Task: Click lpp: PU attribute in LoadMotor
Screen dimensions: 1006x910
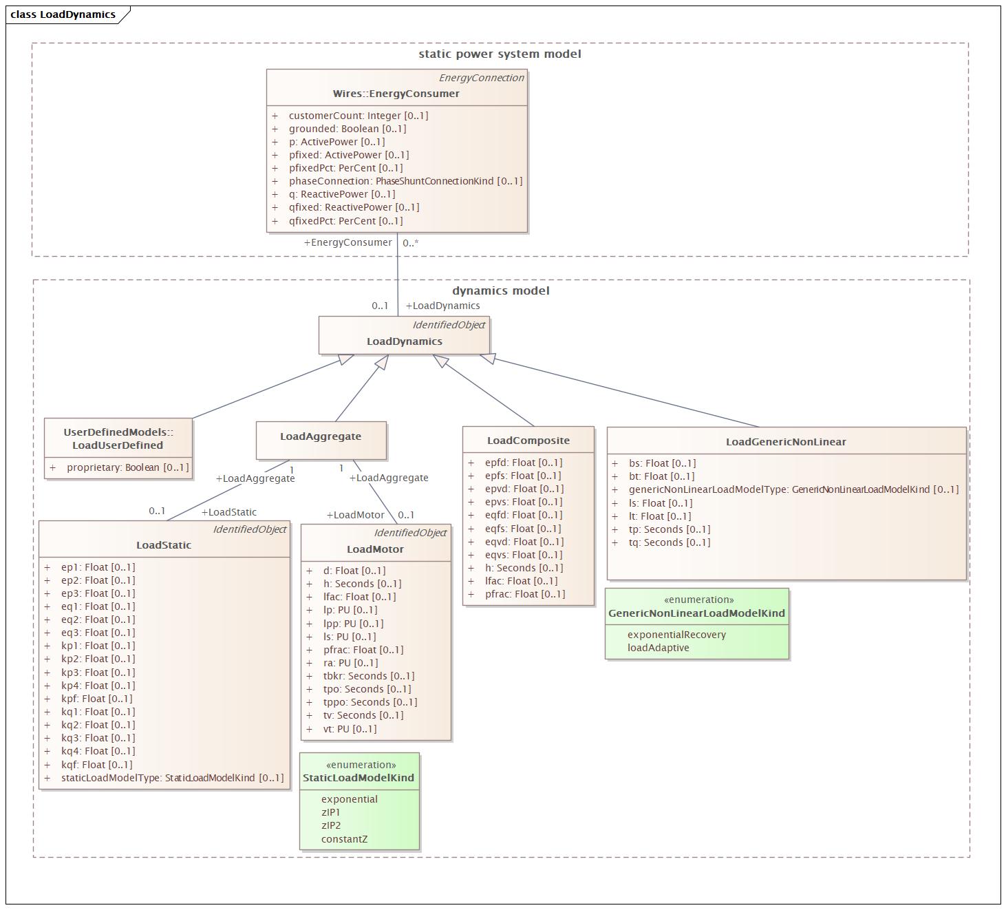Action: tap(353, 624)
